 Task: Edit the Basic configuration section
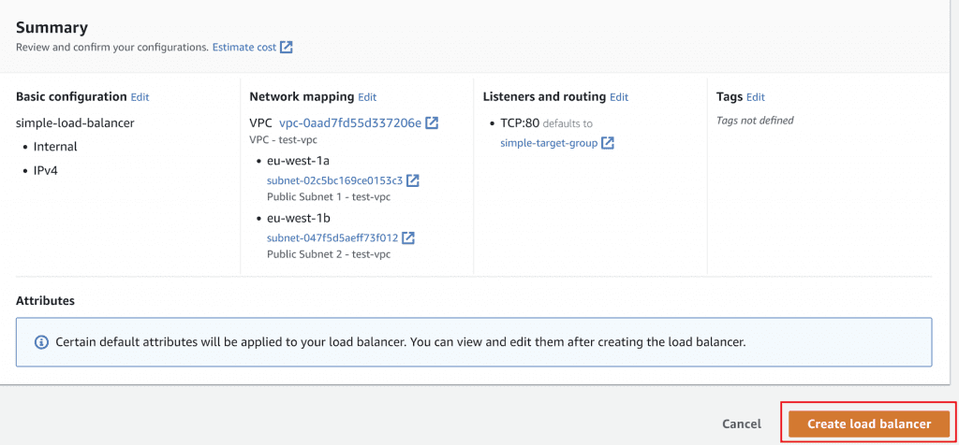140,96
